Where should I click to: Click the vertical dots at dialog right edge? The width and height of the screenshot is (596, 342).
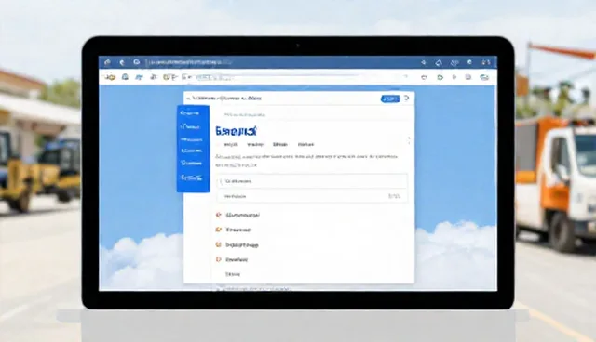point(409,140)
